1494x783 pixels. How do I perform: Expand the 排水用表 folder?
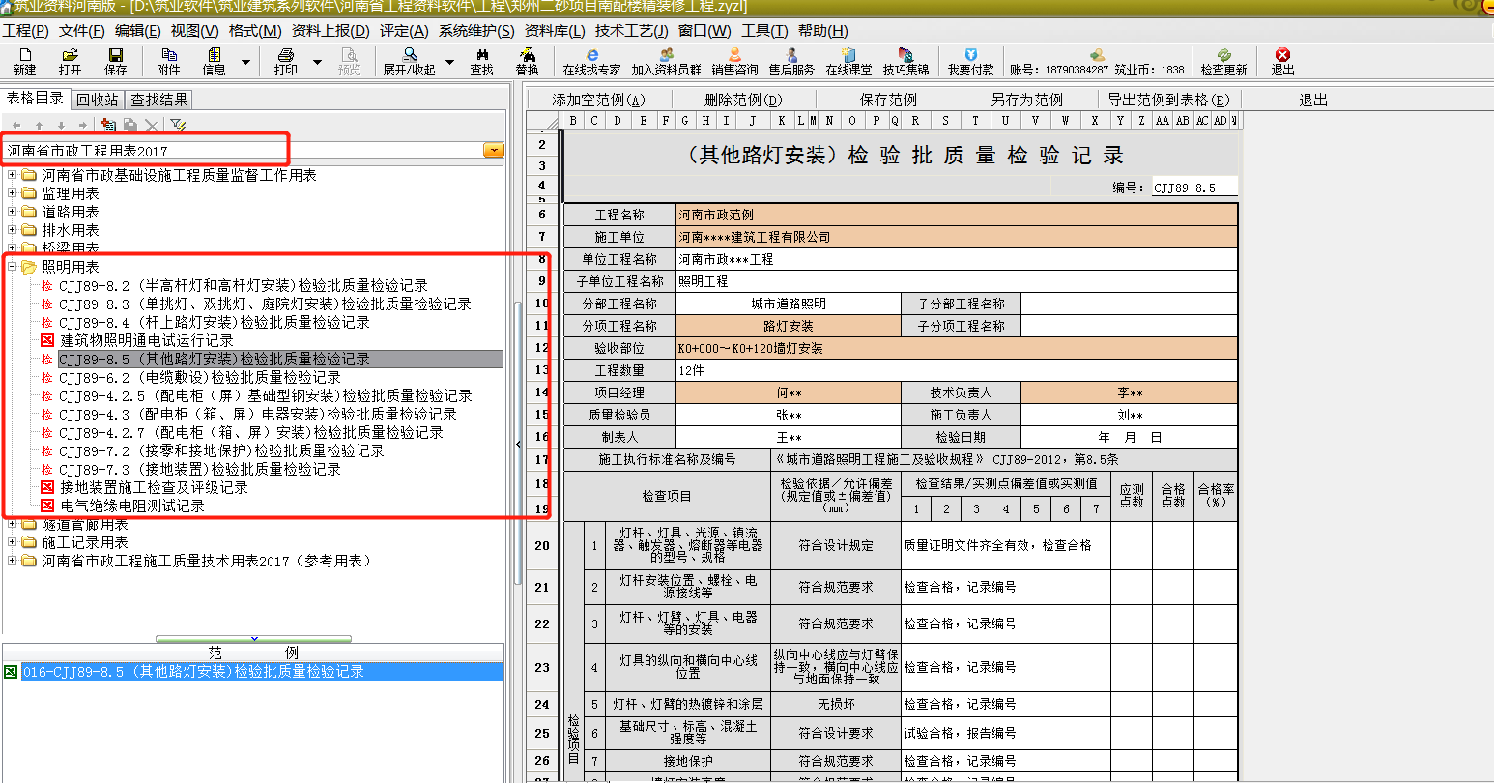click(x=13, y=230)
